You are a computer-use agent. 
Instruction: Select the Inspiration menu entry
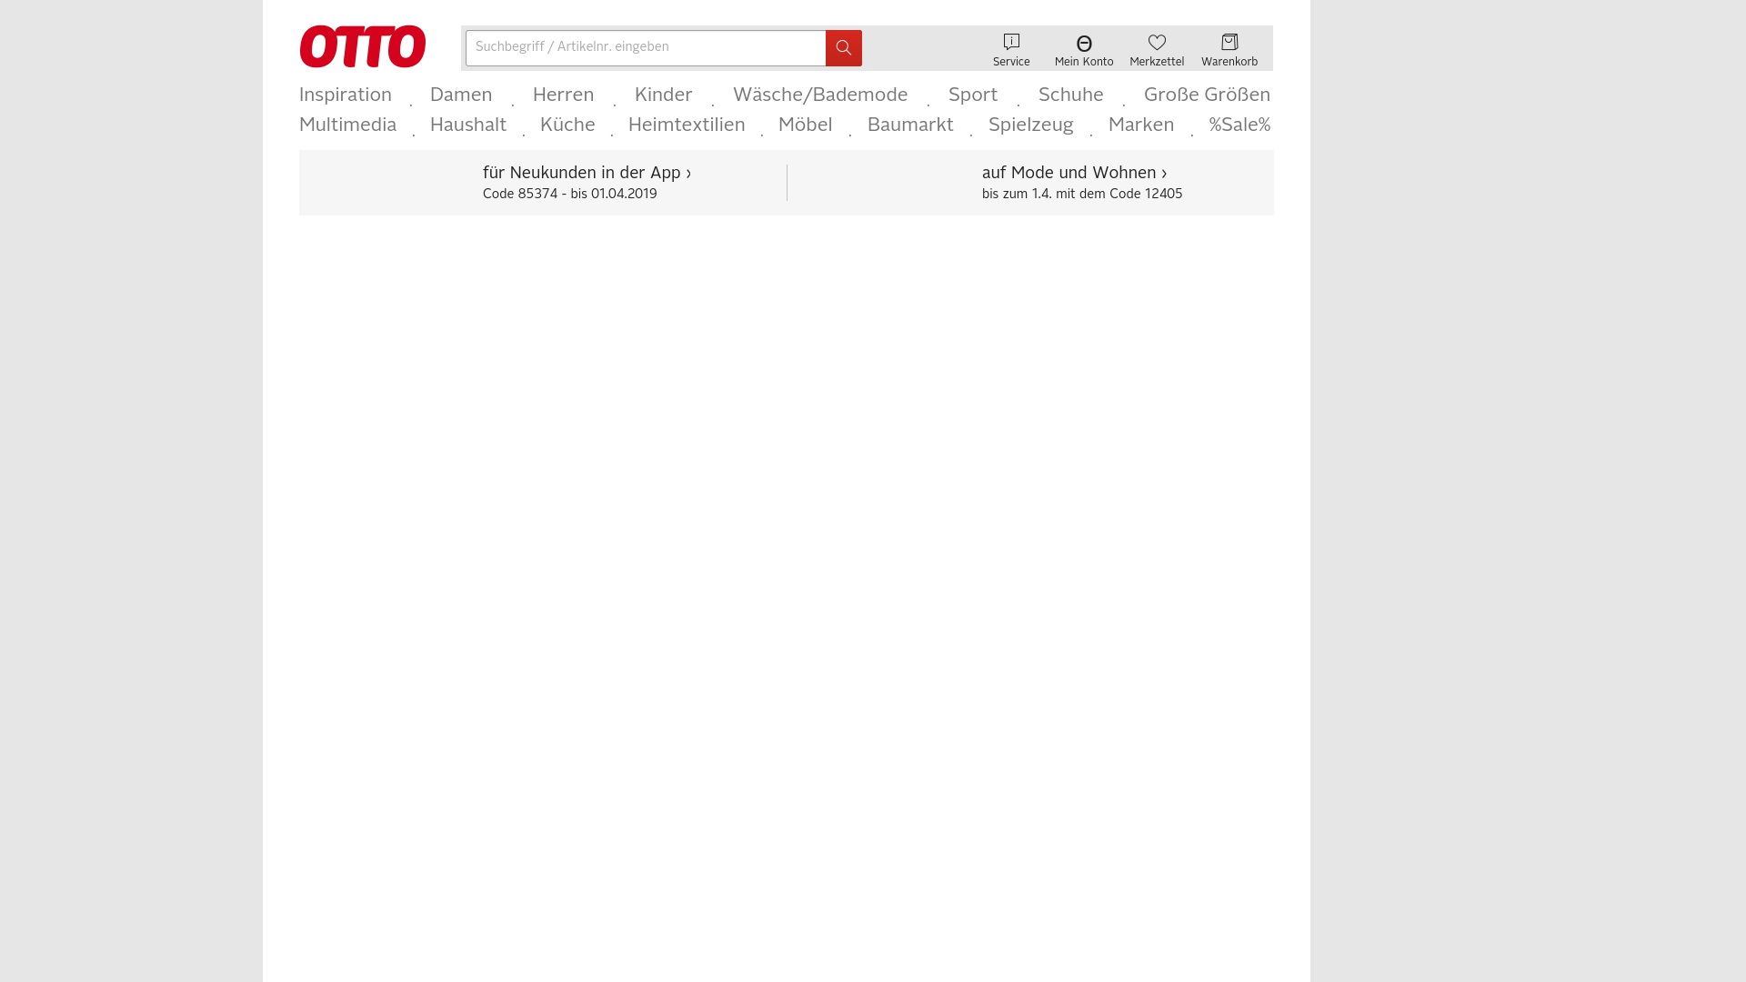coord(345,95)
